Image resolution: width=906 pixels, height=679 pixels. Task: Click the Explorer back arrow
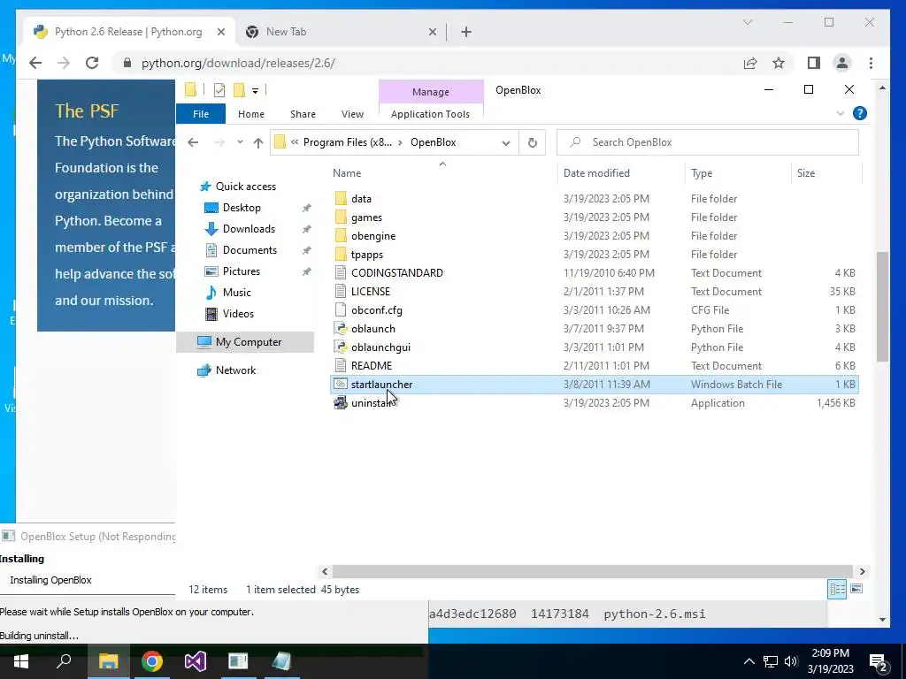point(193,142)
